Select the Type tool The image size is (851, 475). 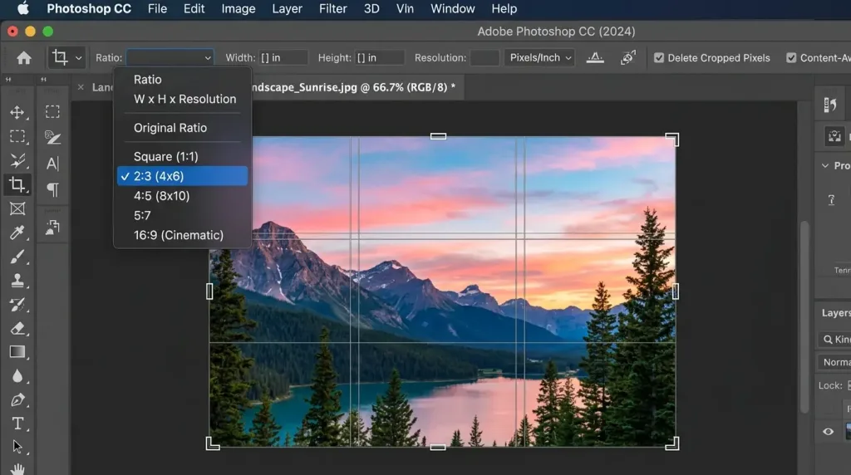coord(17,424)
